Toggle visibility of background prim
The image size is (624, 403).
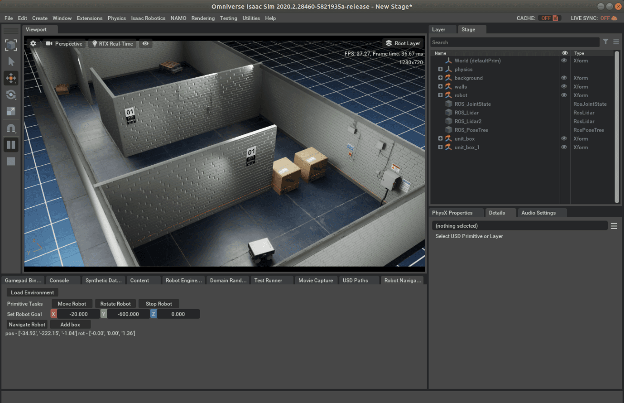point(564,78)
